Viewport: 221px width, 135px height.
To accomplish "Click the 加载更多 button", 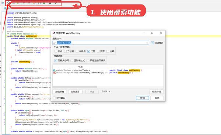I will [76, 92].
